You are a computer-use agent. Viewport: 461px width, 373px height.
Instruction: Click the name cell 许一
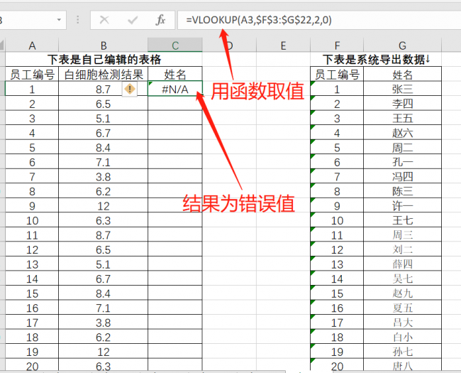pos(403,205)
